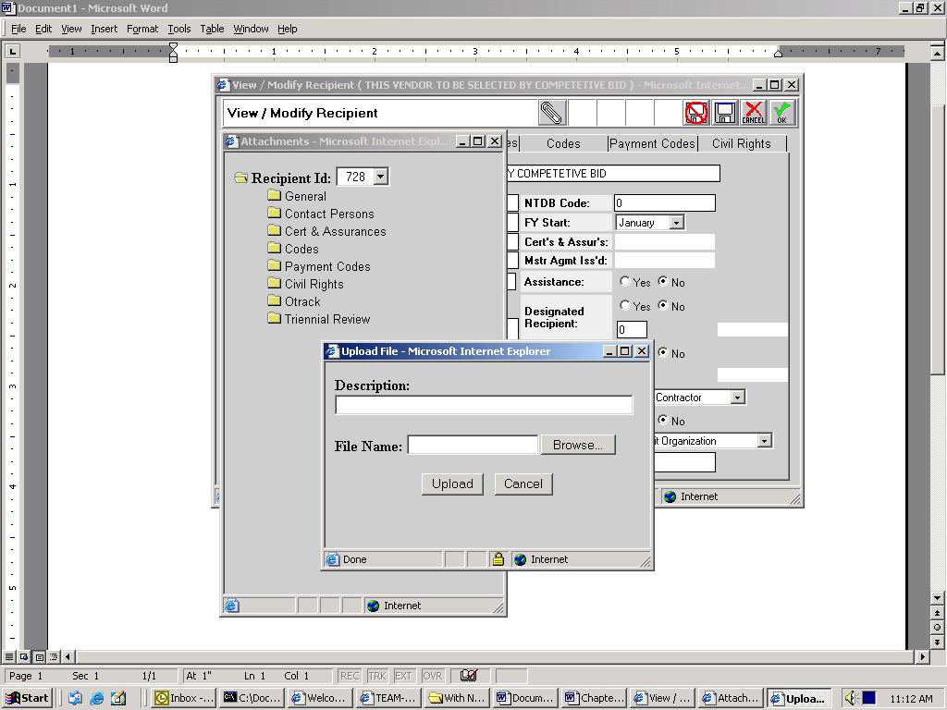Screen dimensions: 947x710
Task: Toggle the TRK track changes indicator
Action: [x=377, y=676]
